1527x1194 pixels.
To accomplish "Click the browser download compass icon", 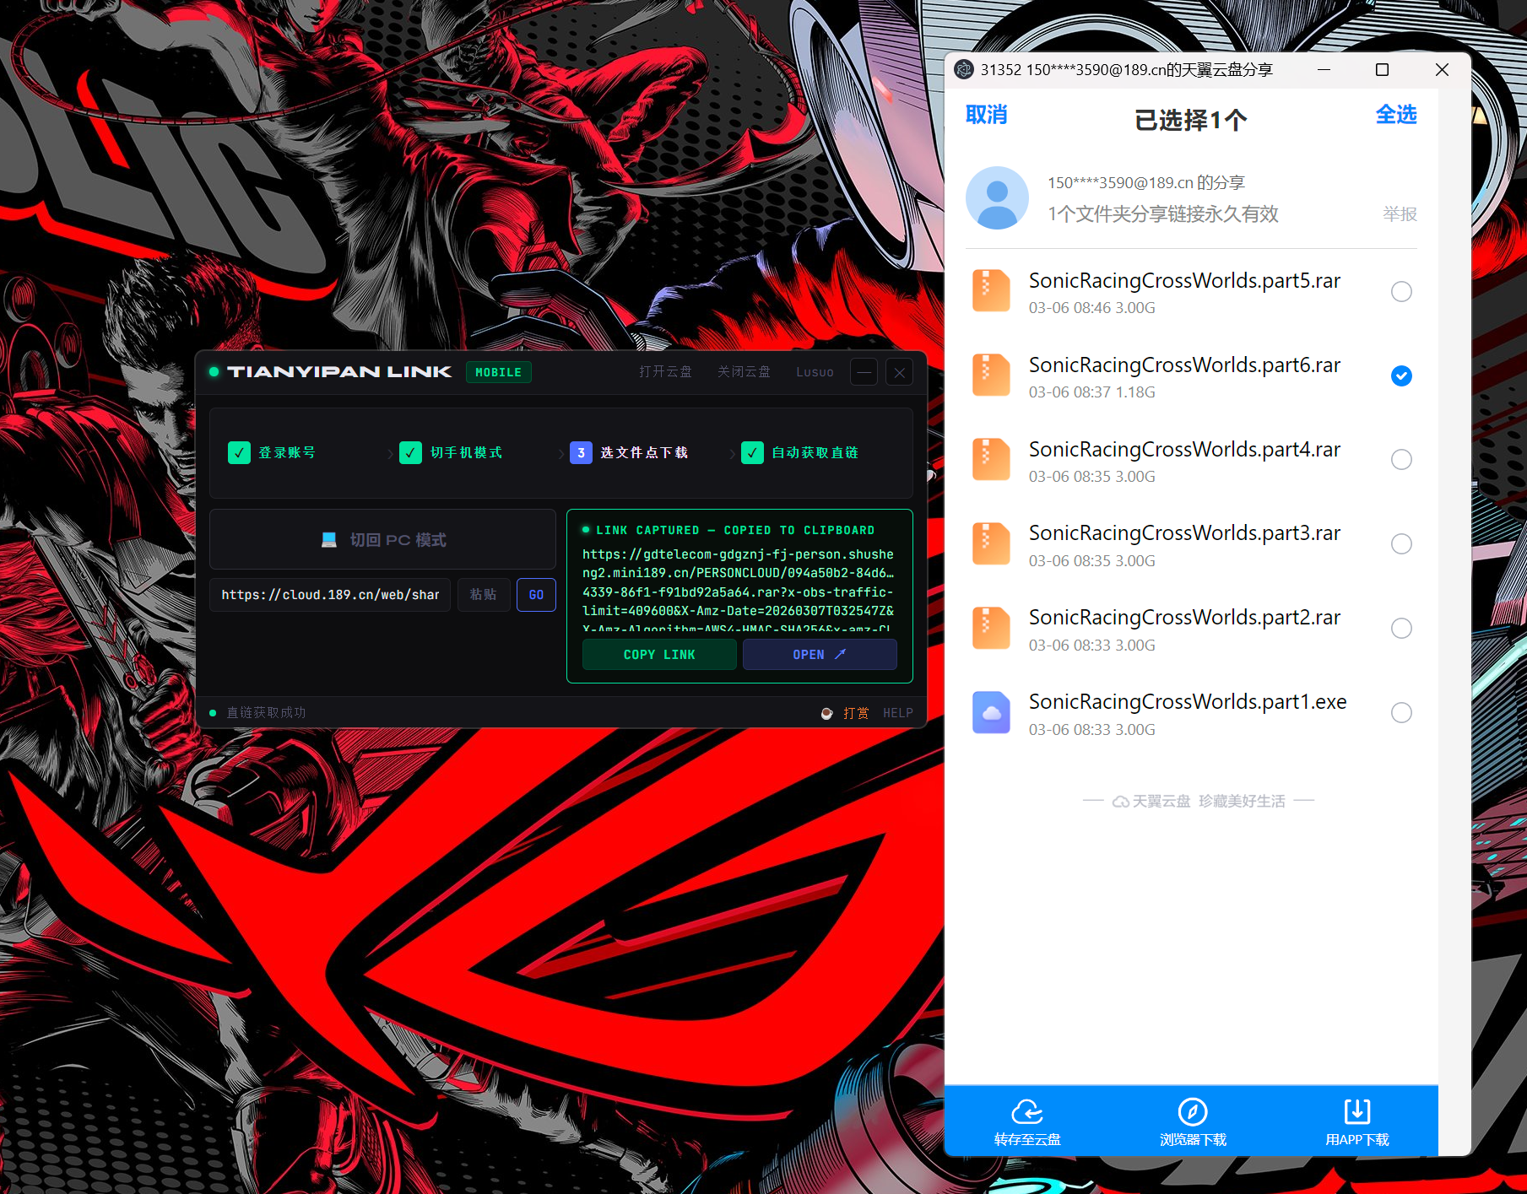I will tap(1192, 1111).
